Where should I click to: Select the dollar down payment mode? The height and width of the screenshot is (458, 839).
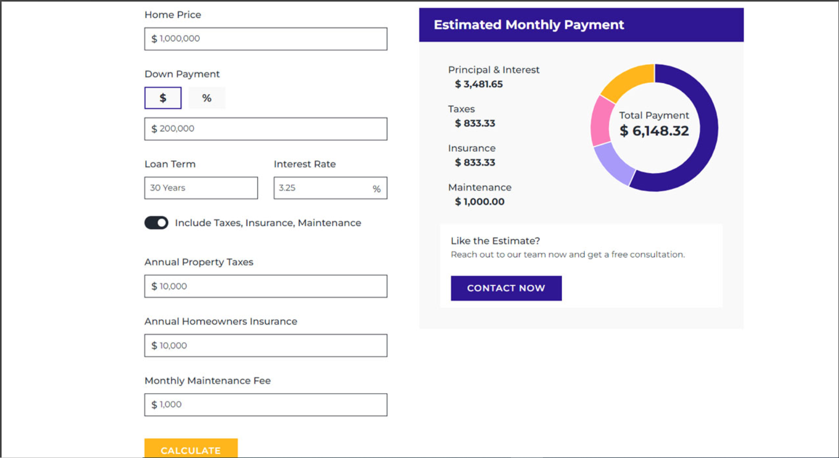[163, 98]
